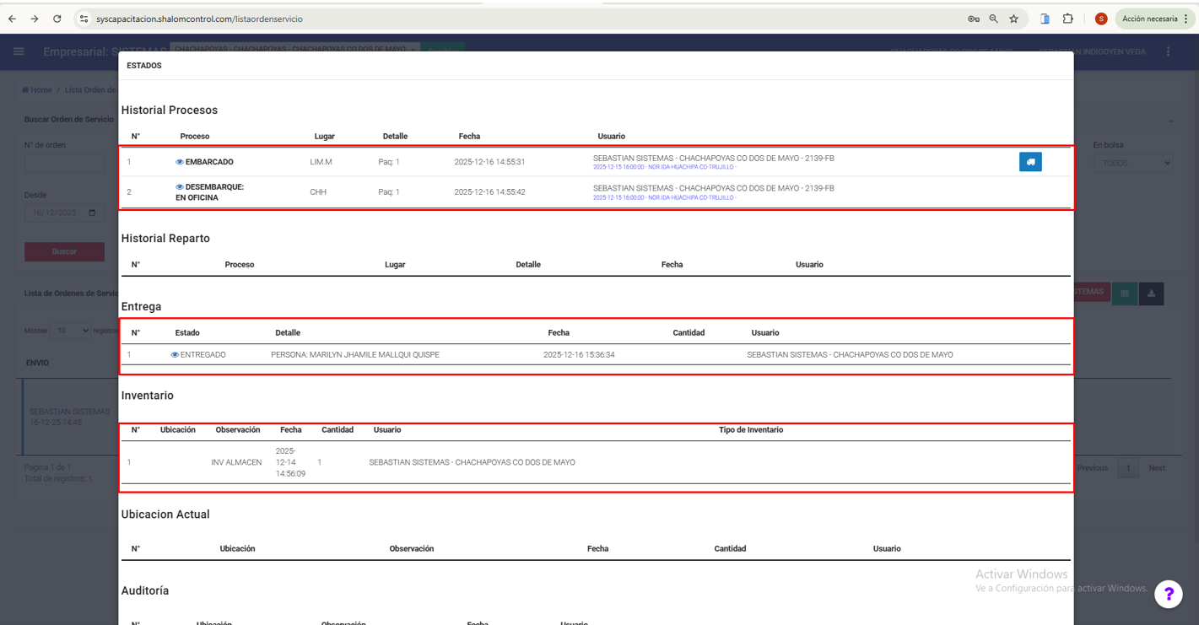Toggle the eye icon beside EMBARCADO
The height and width of the screenshot is (625, 1199).
[x=179, y=162]
